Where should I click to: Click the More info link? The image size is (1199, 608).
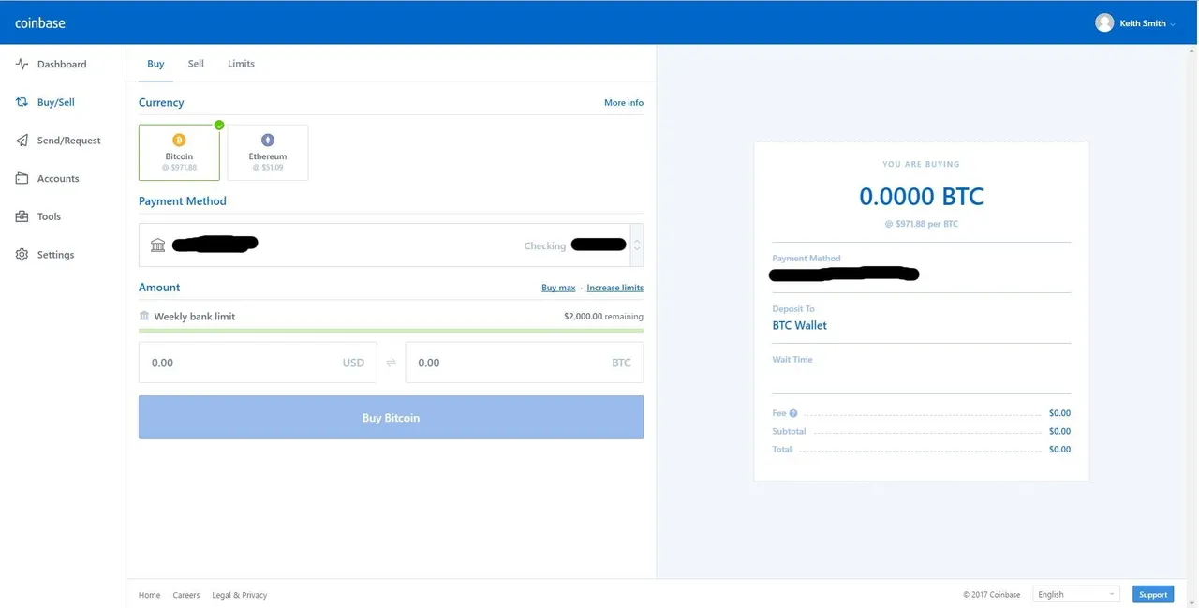pyautogui.click(x=624, y=103)
